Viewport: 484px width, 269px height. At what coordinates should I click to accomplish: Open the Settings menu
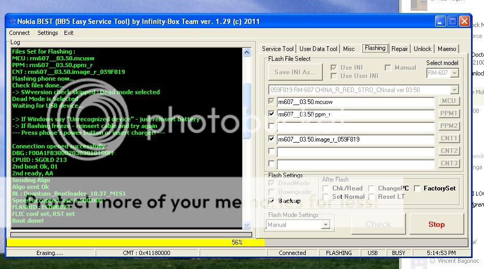[x=48, y=33]
